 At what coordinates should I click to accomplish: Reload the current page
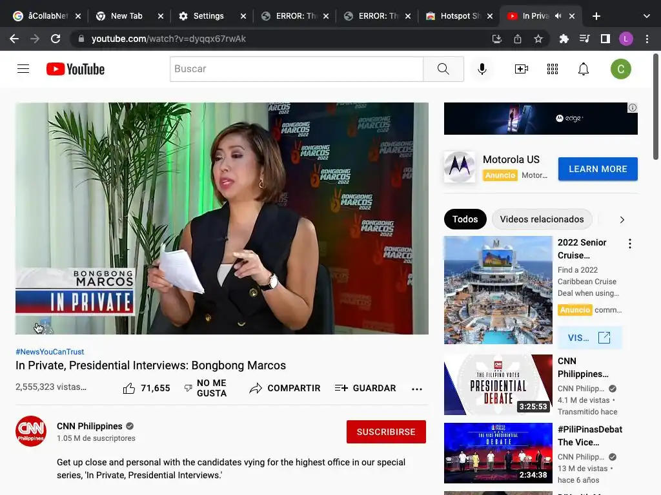(56, 39)
